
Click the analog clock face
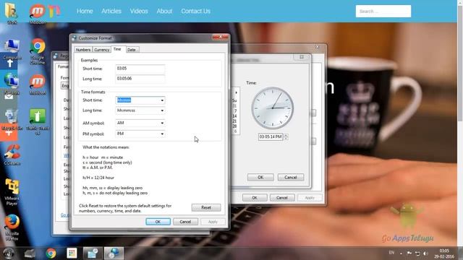272,108
